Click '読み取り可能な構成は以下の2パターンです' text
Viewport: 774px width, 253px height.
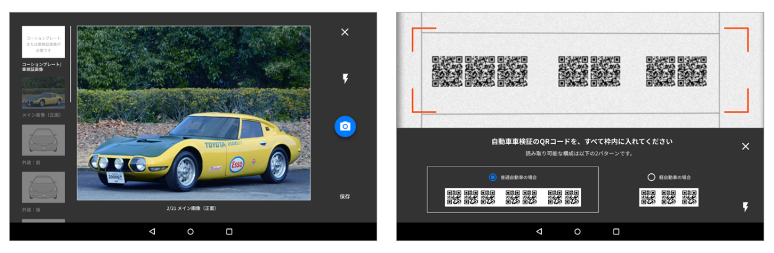click(x=580, y=154)
